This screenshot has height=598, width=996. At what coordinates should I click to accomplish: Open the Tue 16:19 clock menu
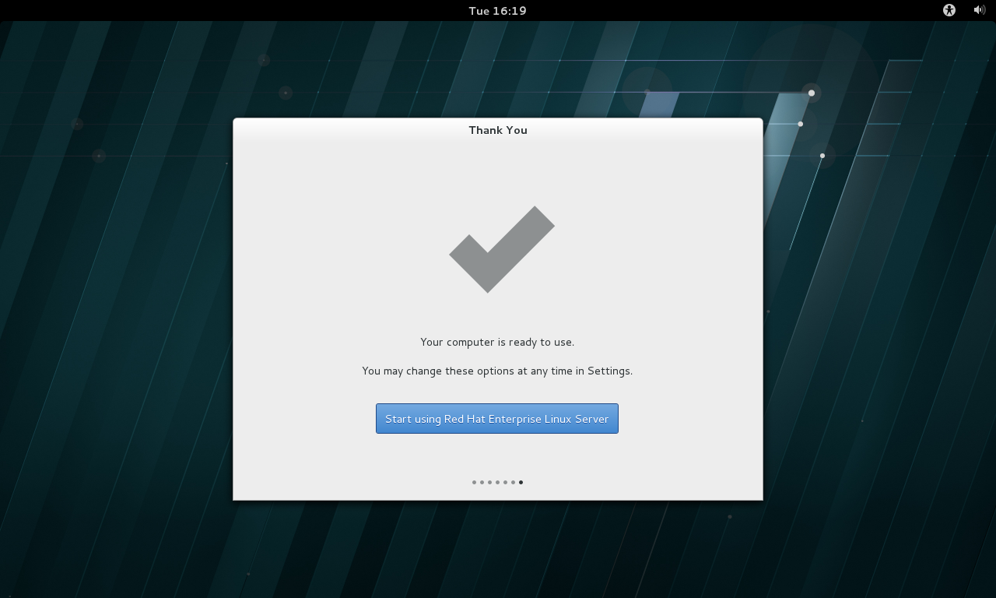(497, 10)
